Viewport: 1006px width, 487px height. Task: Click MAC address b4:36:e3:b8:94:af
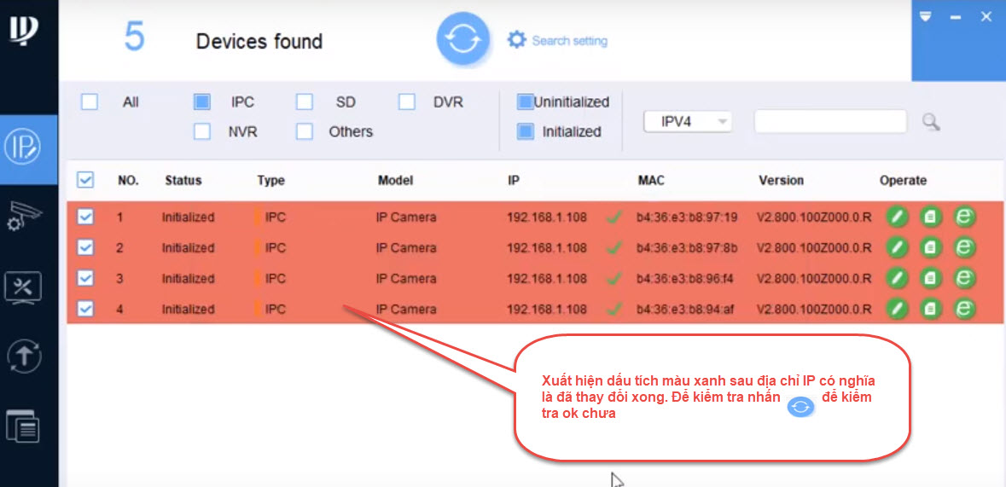684,310
